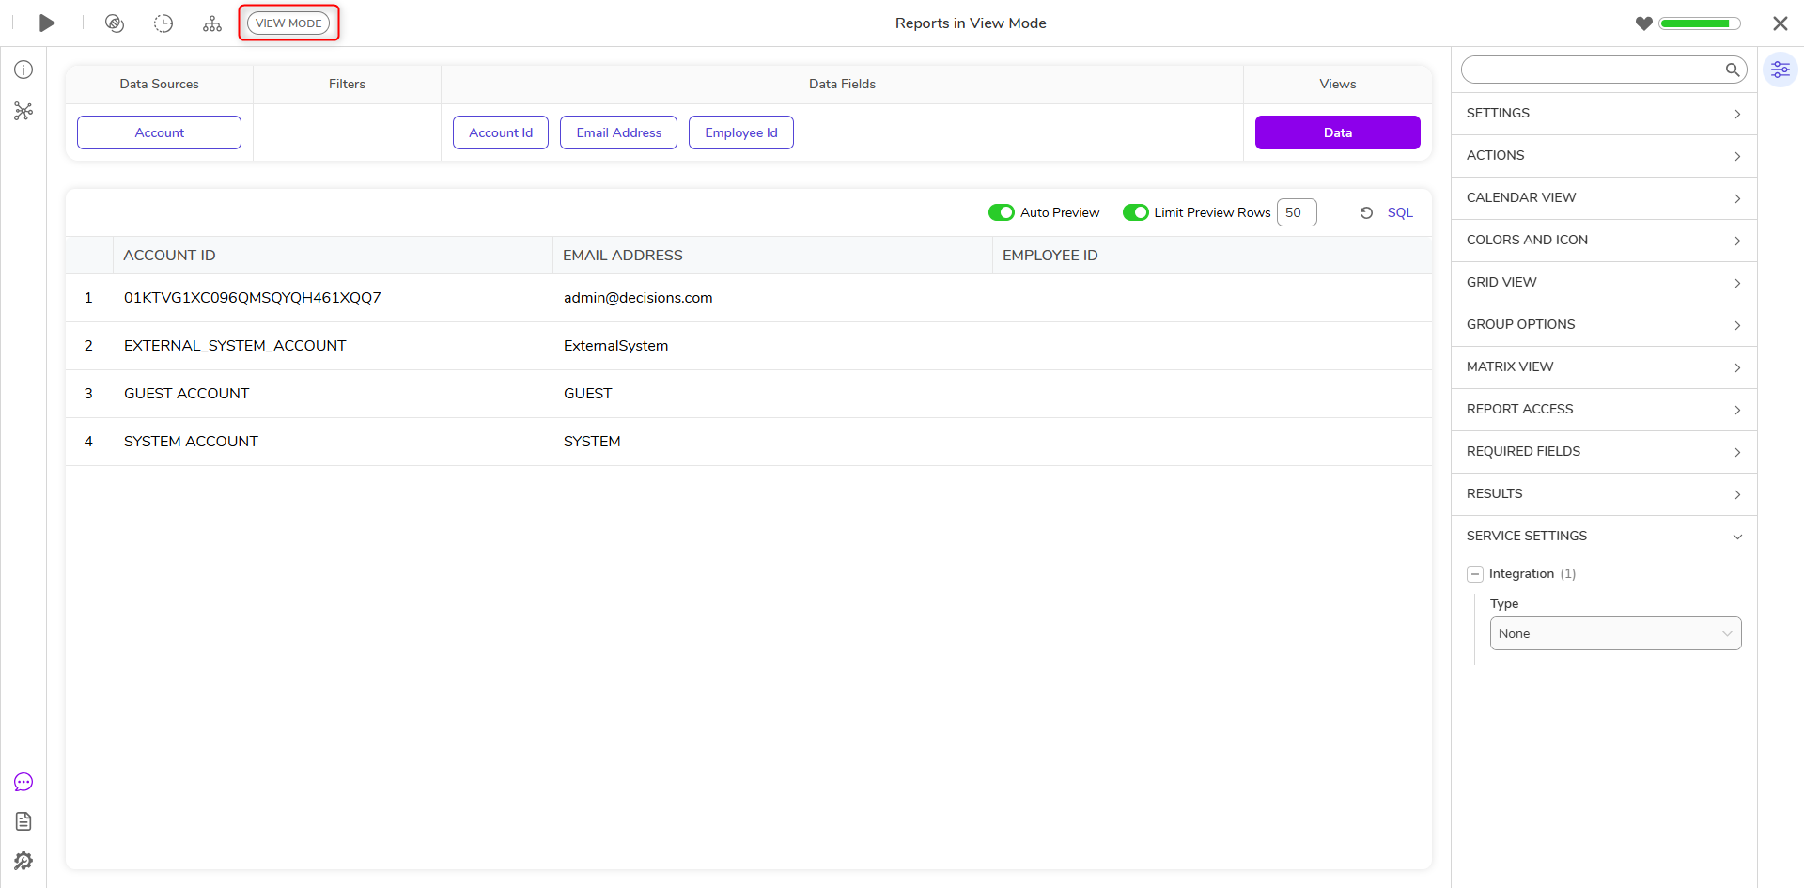Image resolution: width=1804 pixels, height=888 pixels.
Task: Refresh the preview with the reload icon
Action: click(1366, 213)
